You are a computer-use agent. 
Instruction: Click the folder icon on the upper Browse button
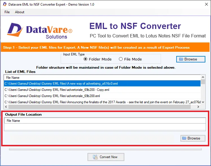181,59
